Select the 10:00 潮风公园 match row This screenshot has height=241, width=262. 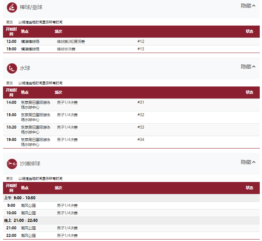point(131,213)
